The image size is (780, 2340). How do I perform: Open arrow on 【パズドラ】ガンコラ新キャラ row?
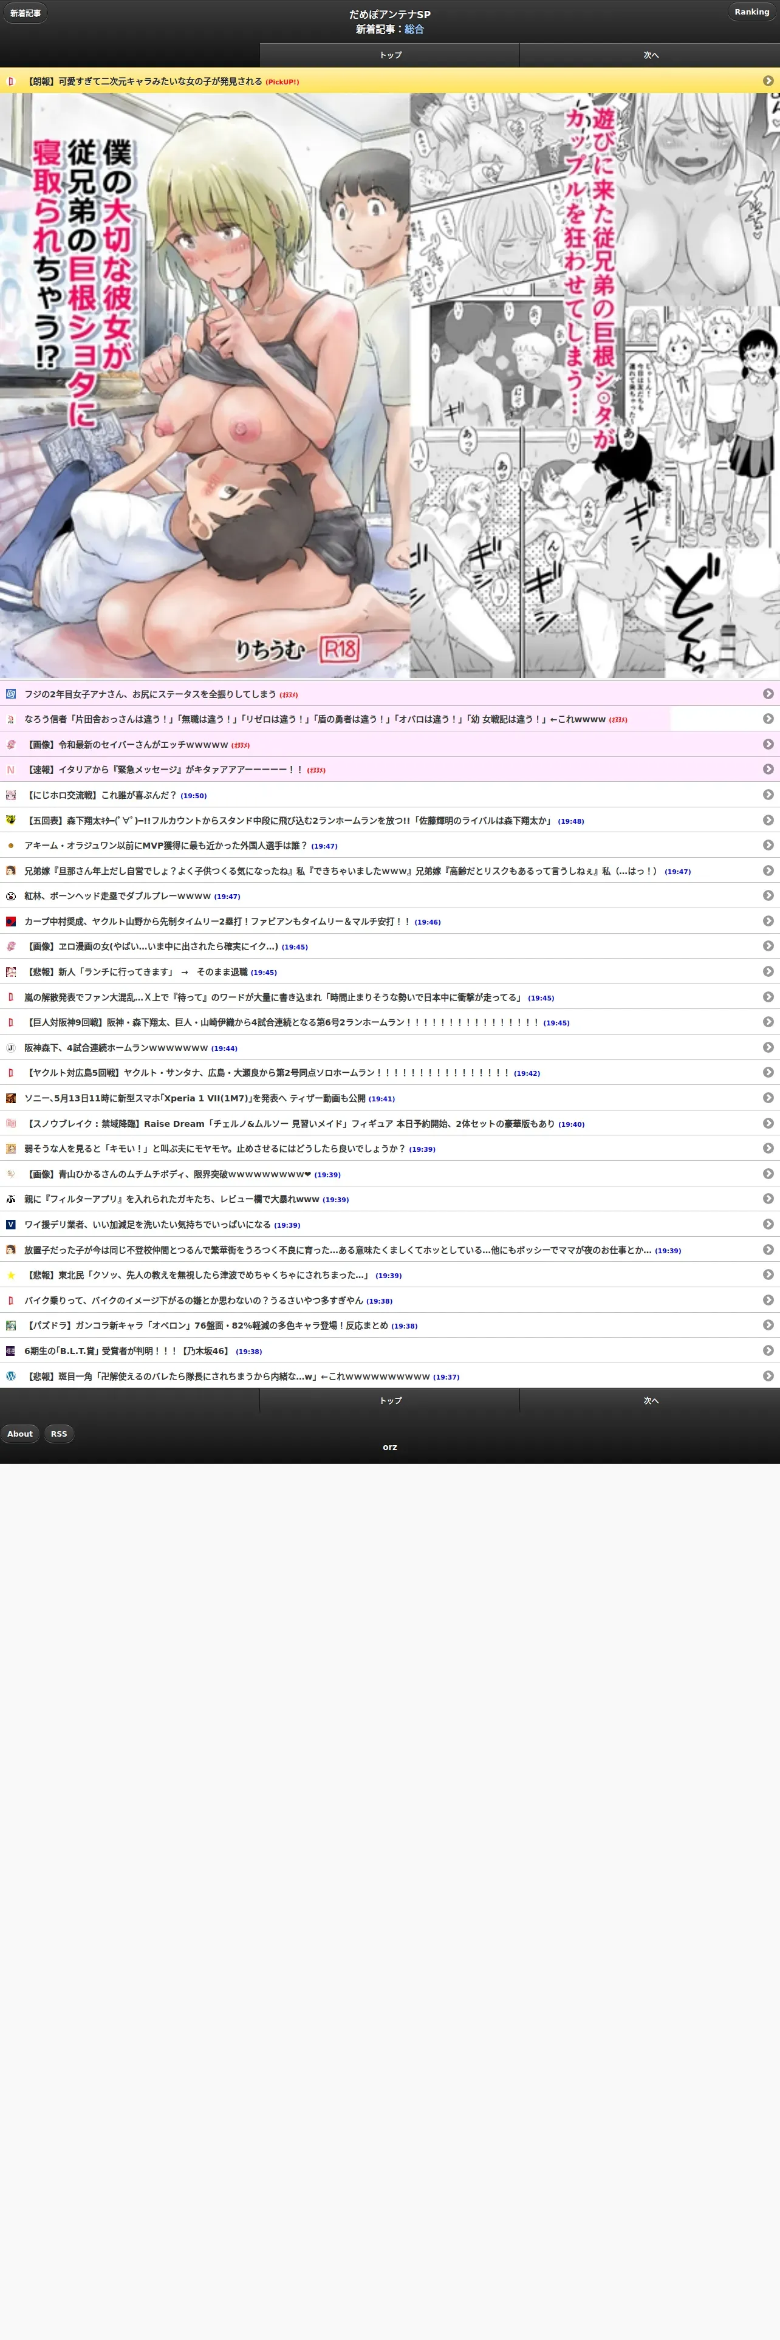(768, 1326)
